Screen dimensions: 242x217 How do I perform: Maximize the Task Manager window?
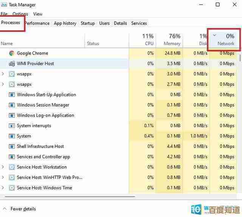tap(218, 5)
